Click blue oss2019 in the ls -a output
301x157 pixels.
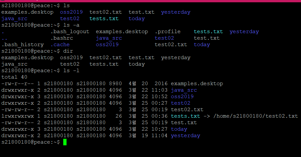(107, 45)
